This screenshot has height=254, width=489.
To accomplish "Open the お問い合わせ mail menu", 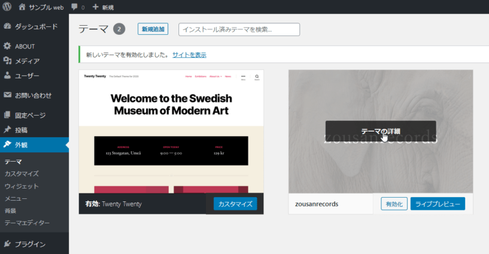I will (x=33, y=95).
